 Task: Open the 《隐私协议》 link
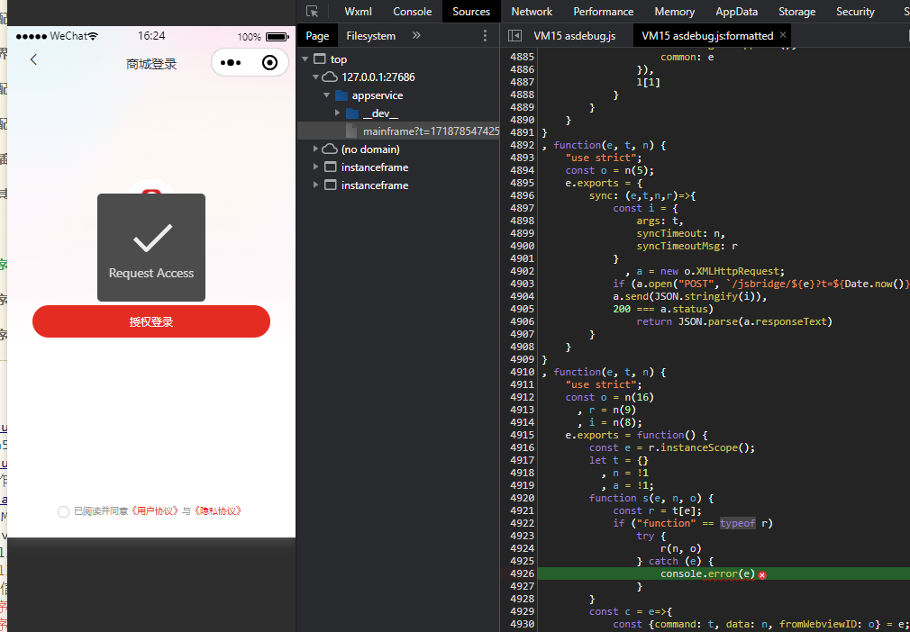click(218, 511)
